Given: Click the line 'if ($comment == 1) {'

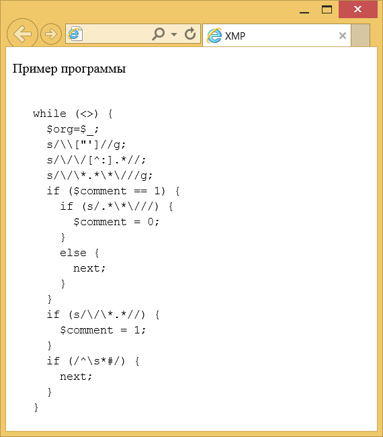Looking at the screenshot, I should [x=113, y=191].
